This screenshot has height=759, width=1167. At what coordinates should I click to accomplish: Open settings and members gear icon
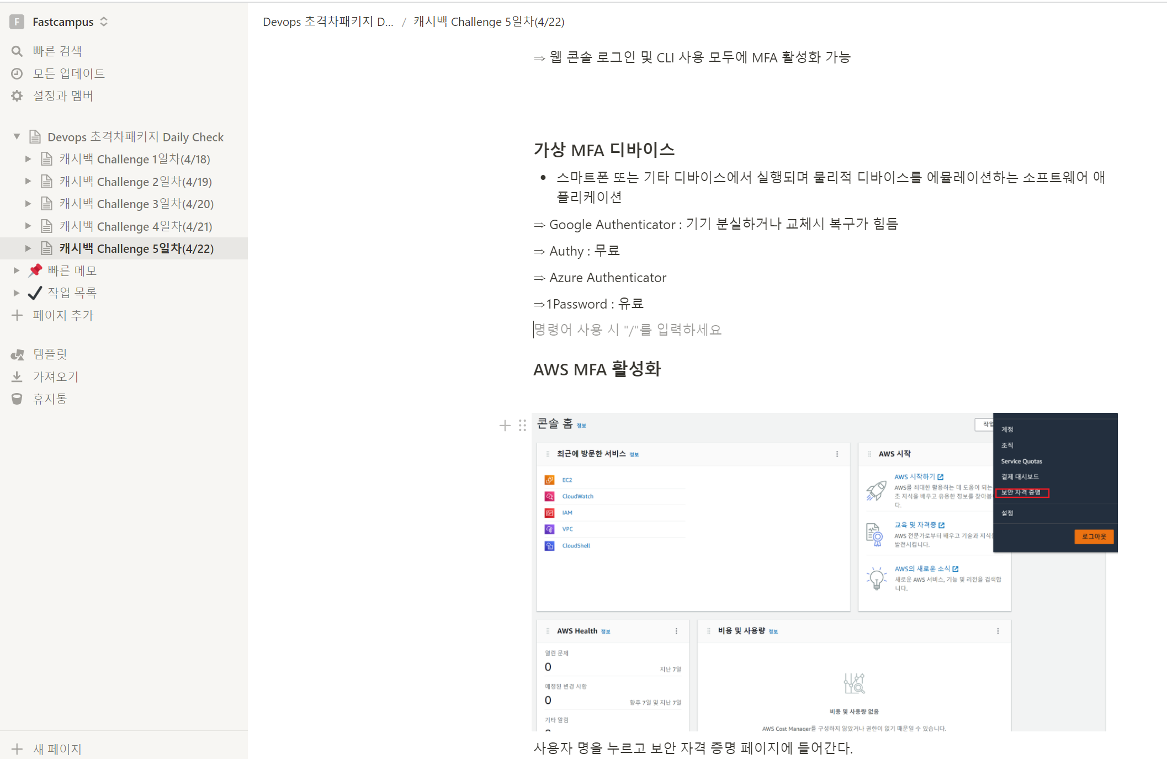(17, 95)
